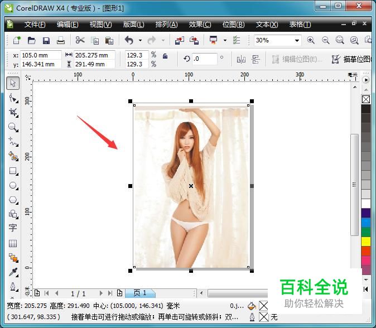The image size is (376, 328).
Task: Open undo history dropdown arrow
Action: tap(140, 41)
